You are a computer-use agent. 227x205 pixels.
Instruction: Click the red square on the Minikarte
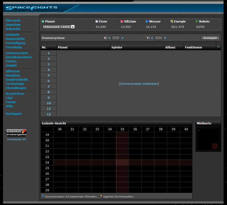click(215, 146)
